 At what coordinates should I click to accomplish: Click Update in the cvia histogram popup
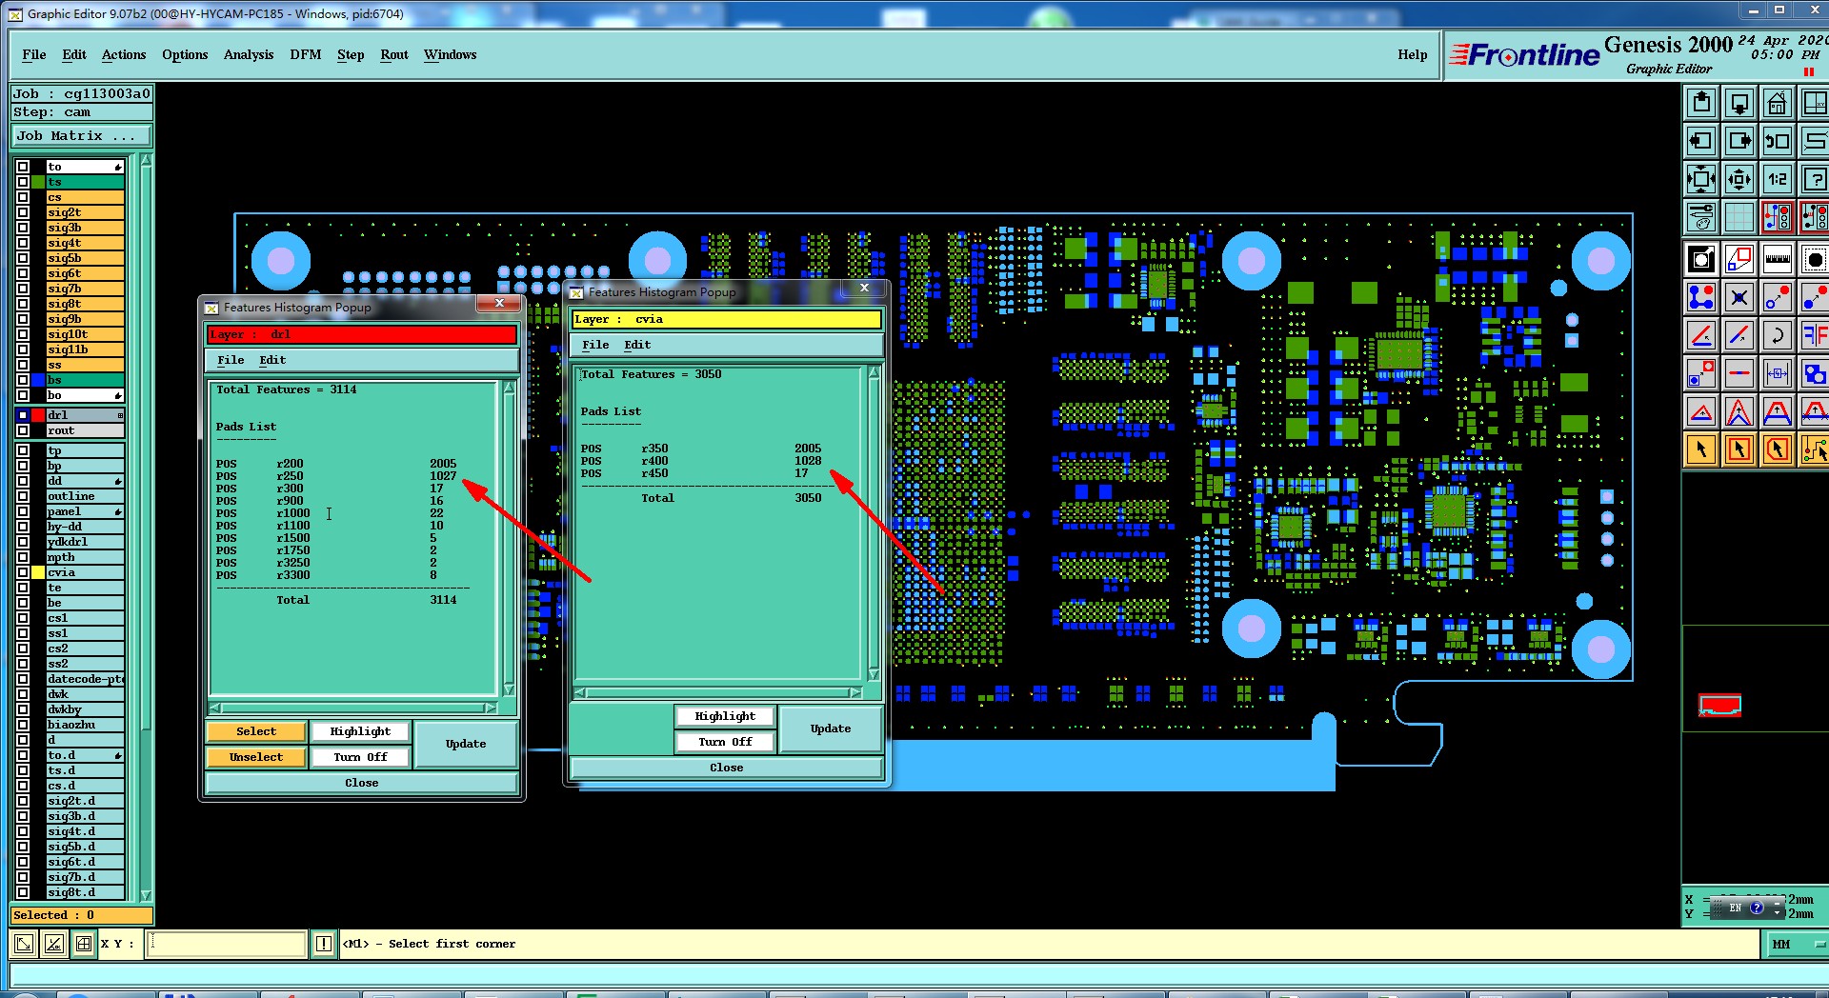pos(831,729)
